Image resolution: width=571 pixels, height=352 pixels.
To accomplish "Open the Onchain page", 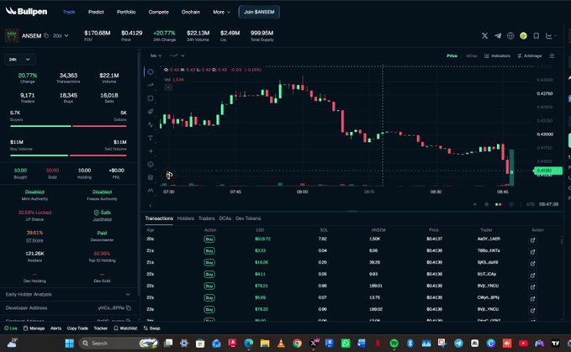I will [x=191, y=12].
